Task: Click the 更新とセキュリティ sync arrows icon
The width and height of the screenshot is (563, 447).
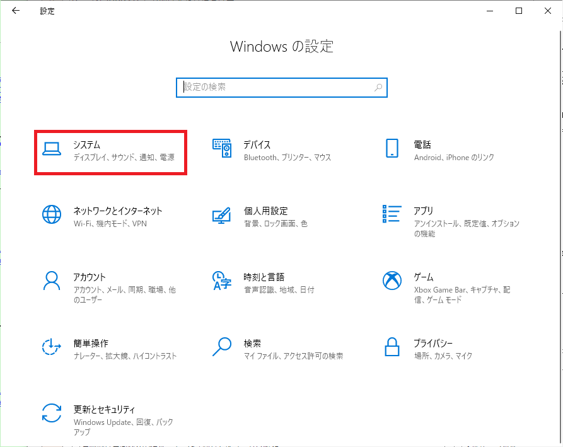Action: (x=52, y=413)
